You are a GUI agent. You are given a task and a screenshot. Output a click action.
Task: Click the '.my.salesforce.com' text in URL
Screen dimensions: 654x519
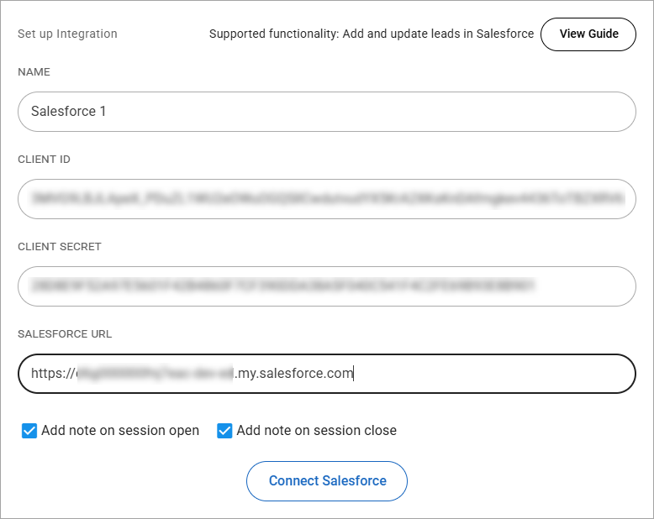(293, 374)
